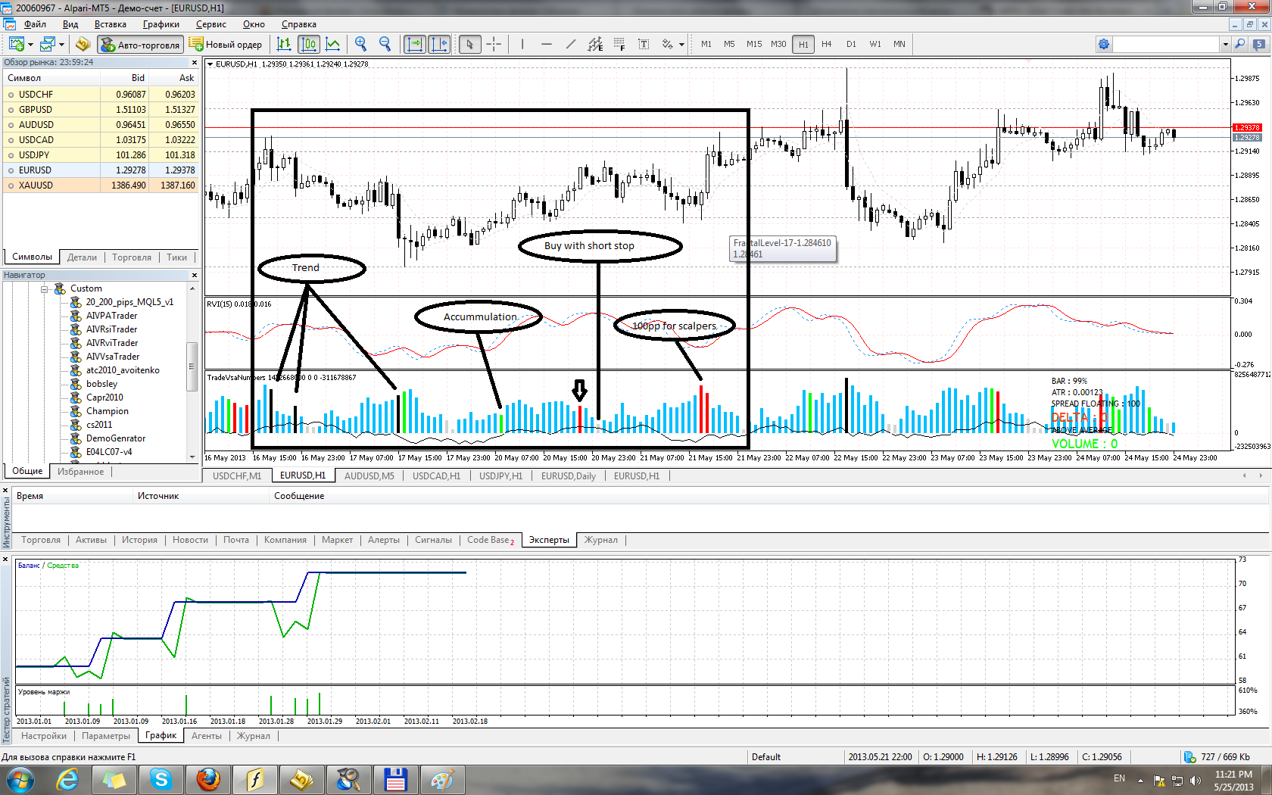This screenshot has width=1272, height=795.
Task: Collapse the Custom folder in Navigator
Action: (45, 289)
